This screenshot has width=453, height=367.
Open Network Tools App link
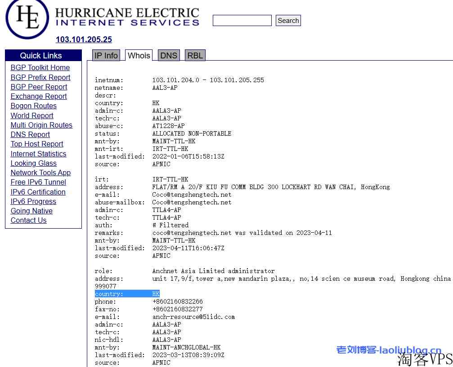pos(41,173)
